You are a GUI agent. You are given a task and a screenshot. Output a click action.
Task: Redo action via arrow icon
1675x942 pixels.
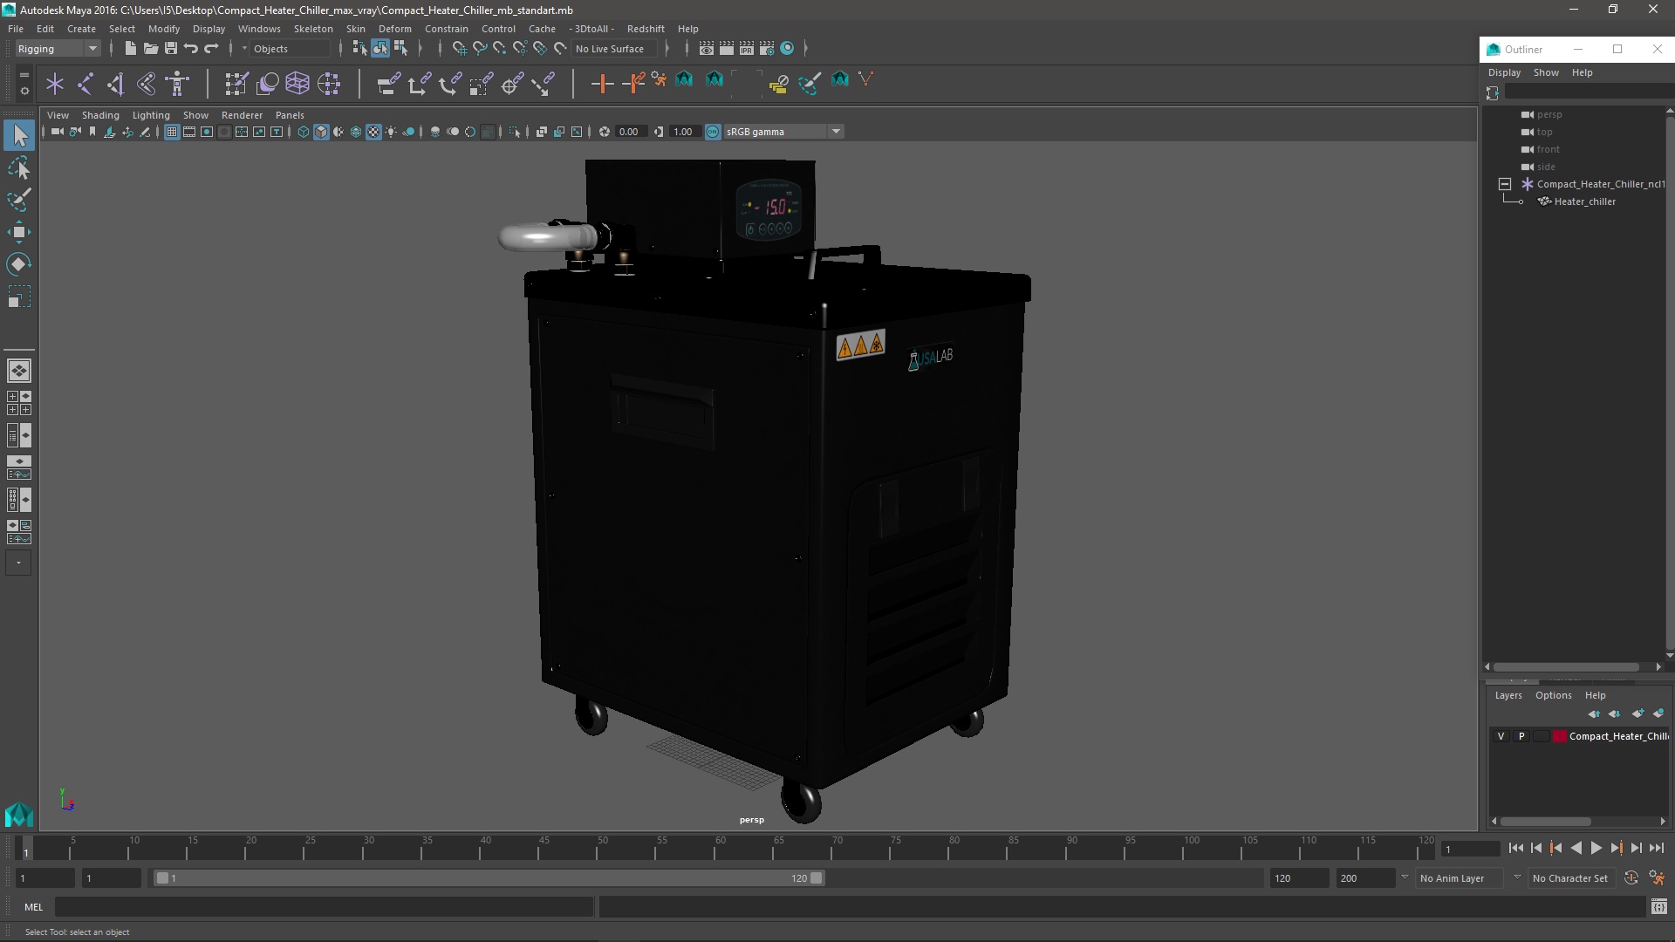pyautogui.click(x=211, y=49)
